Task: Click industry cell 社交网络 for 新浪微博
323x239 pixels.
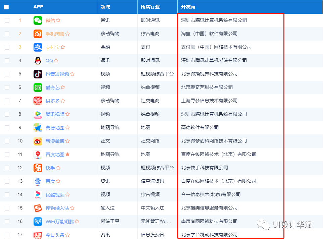Action: pos(150,141)
